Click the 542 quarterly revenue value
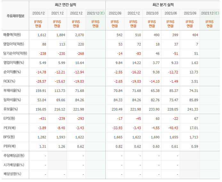This screenshot has width=222, height=182. click(x=119, y=35)
